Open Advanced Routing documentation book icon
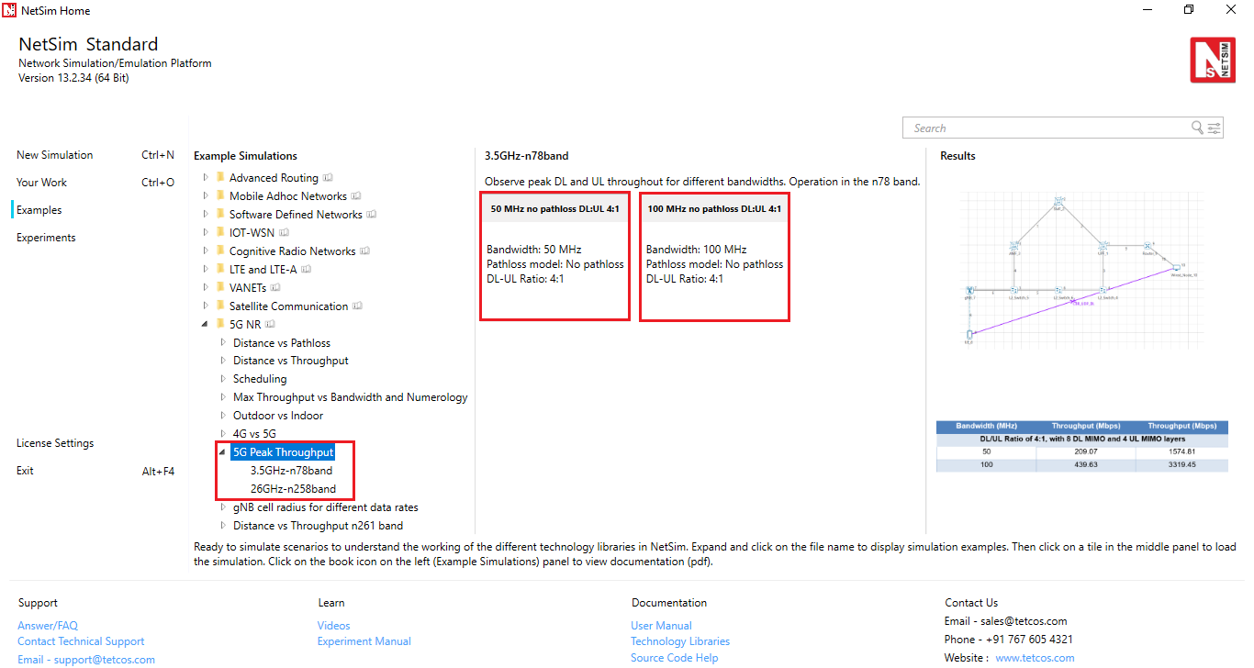1254x668 pixels. [328, 178]
